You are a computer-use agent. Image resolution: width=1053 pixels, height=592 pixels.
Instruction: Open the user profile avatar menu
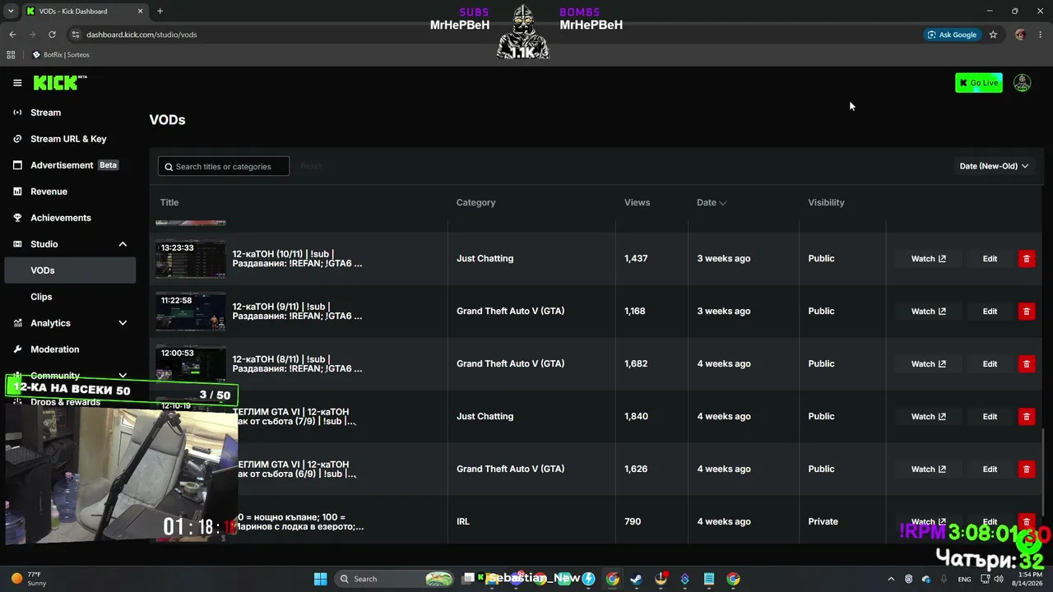(x=1022, y=83)
